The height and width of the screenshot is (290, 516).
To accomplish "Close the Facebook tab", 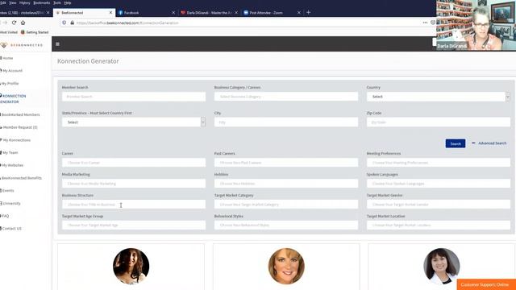I will (173, 13).
